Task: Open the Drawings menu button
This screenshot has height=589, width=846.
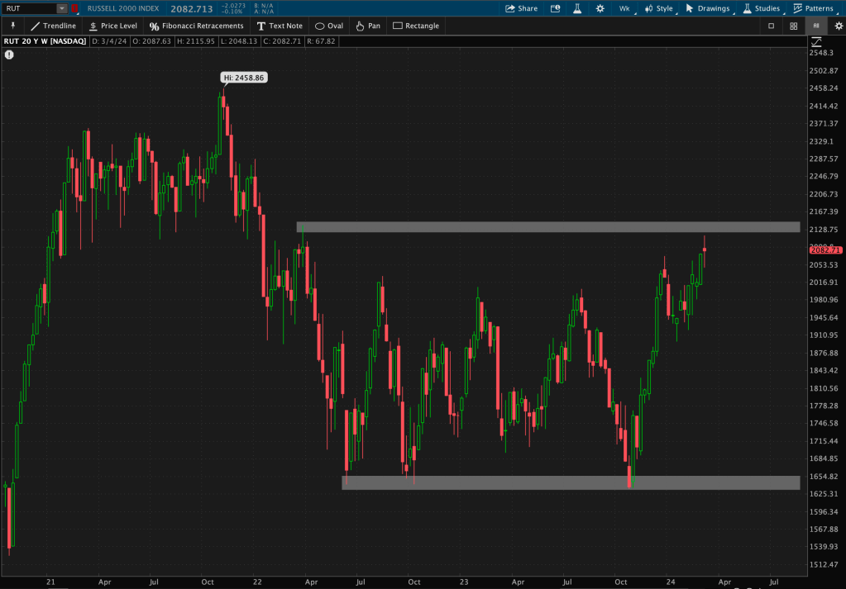Action: pos(709,8)
